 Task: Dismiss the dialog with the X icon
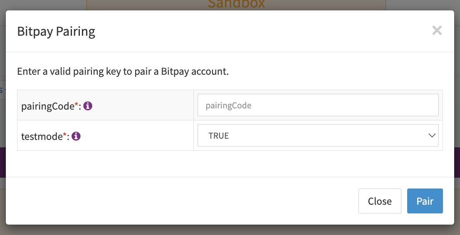pos(437,30)
